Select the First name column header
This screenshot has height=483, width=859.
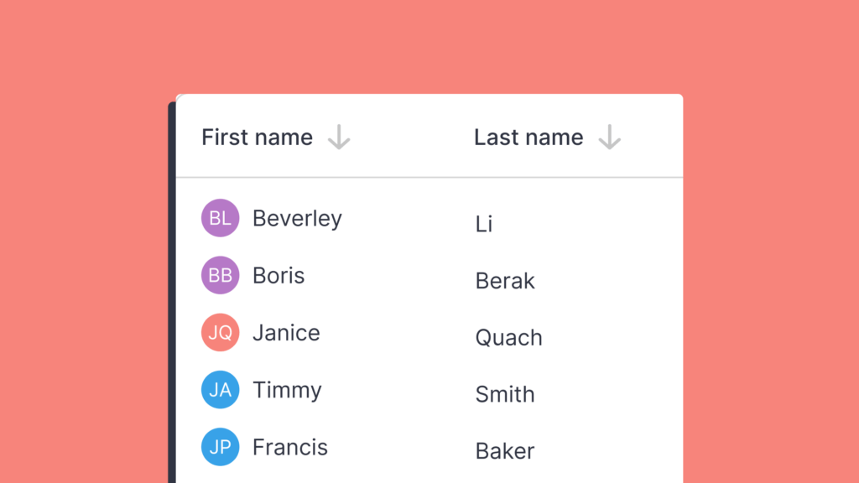(x=257, y=137)
